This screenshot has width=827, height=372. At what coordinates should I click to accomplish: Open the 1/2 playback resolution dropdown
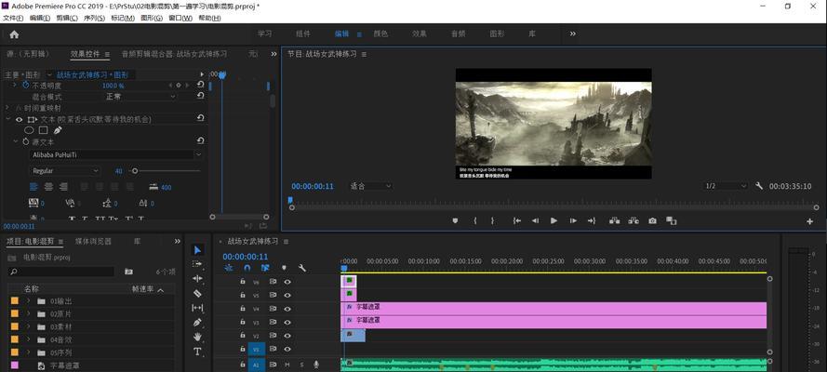coord(726,186)
